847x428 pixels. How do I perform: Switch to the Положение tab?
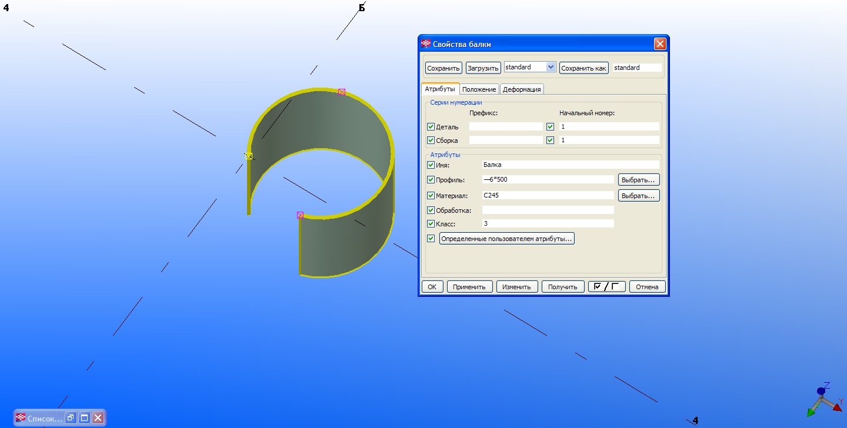pos(479,89)
